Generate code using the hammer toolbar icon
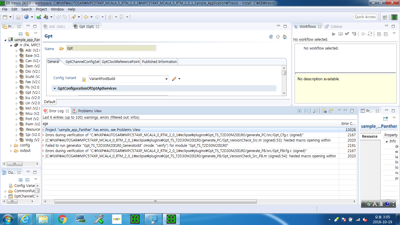The image size is (400, 225). [46, 17]
